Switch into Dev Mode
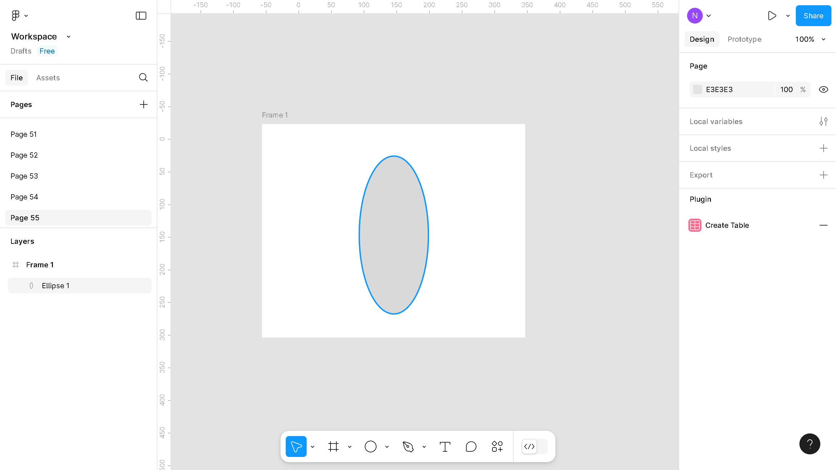836x470 pixels. pyautogui.click(x=529, y=446)
